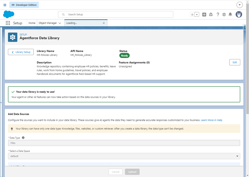Viewport: 249px width, 177px height.
Task: Click the Cancel button
Action: (115, 172)
